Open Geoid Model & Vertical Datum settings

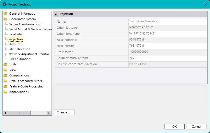click(x=30, y=29)
